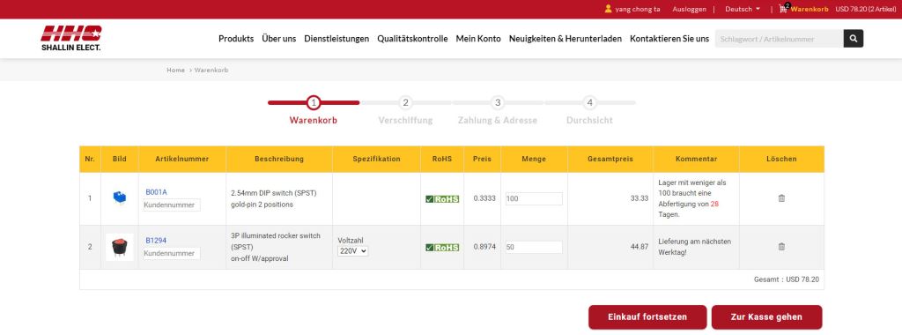The image size is (902, 335).
Task: Go to Mein Konto menu item
Action: (x=478, y=39)
